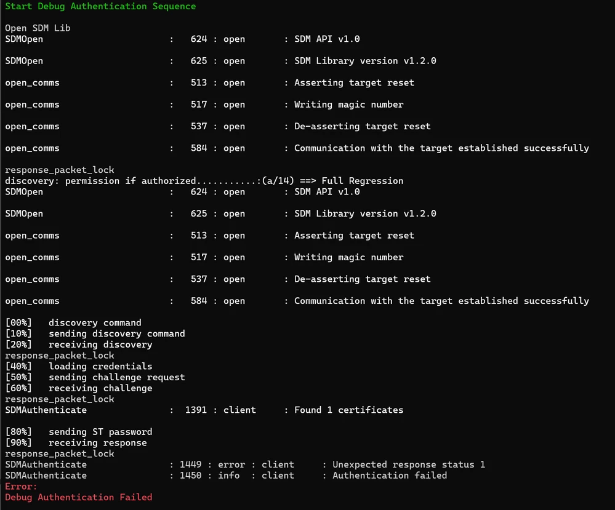Select the first 'SDM API v1.0' text
615x510 pixels.
tap(327, 39)
